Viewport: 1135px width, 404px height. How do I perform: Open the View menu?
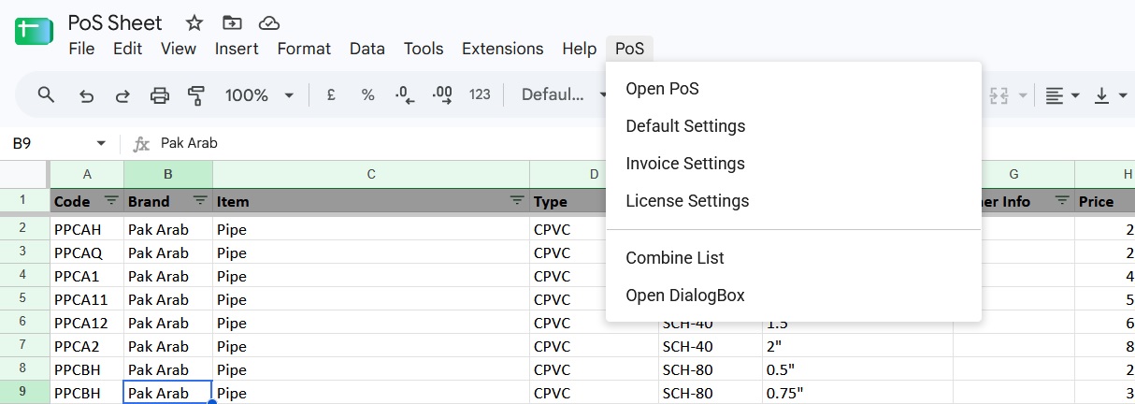point(179,49)
